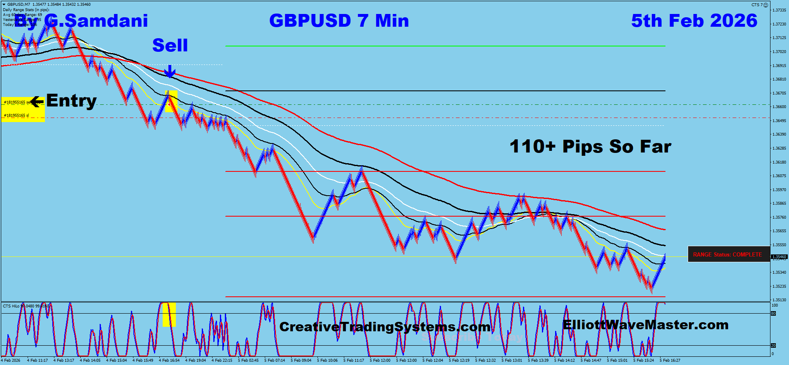Click the black Entry left arrow
Screen dimensions: 789x365
[37, 102]
